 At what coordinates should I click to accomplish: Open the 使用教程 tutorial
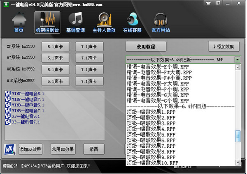pyautogui.click(x=146, y=46)
